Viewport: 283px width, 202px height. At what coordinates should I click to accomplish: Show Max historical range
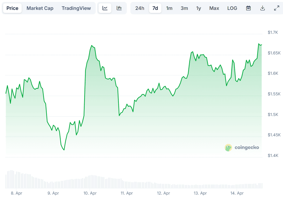pyautogui.click(x=214, y=8)
